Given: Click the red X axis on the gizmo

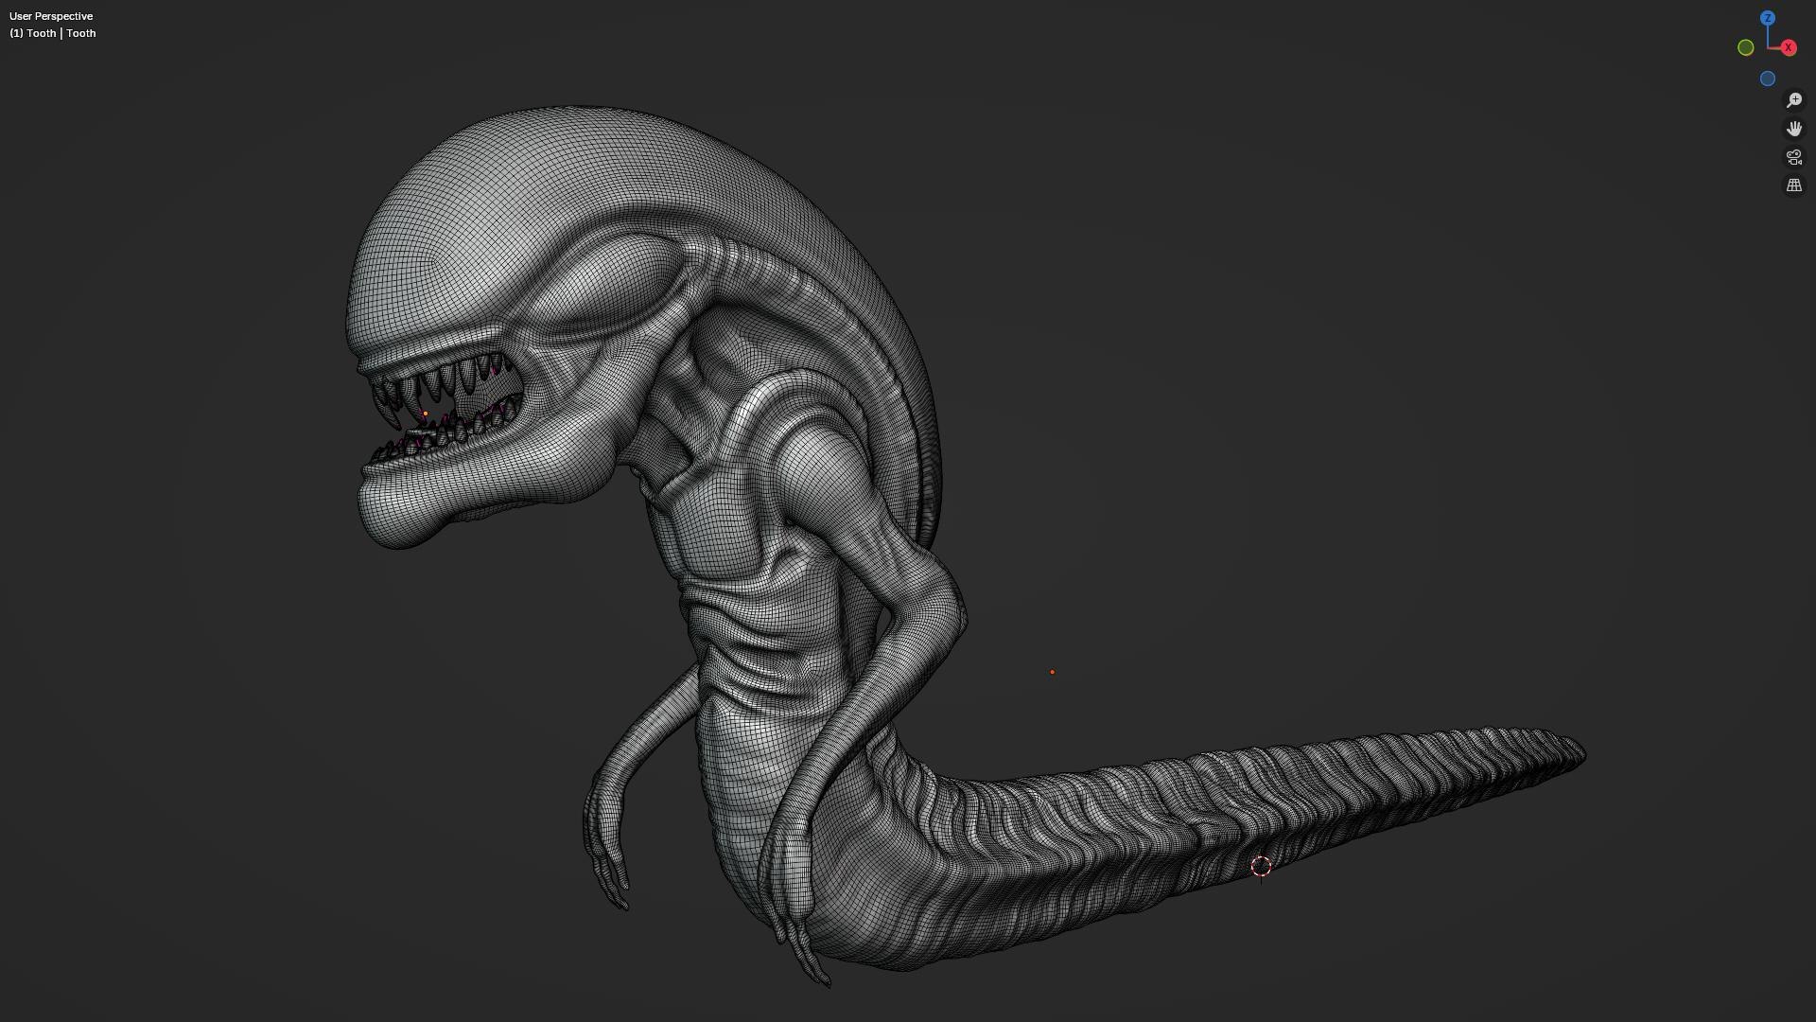Looking at the screenshot, I should [1788, 47].
